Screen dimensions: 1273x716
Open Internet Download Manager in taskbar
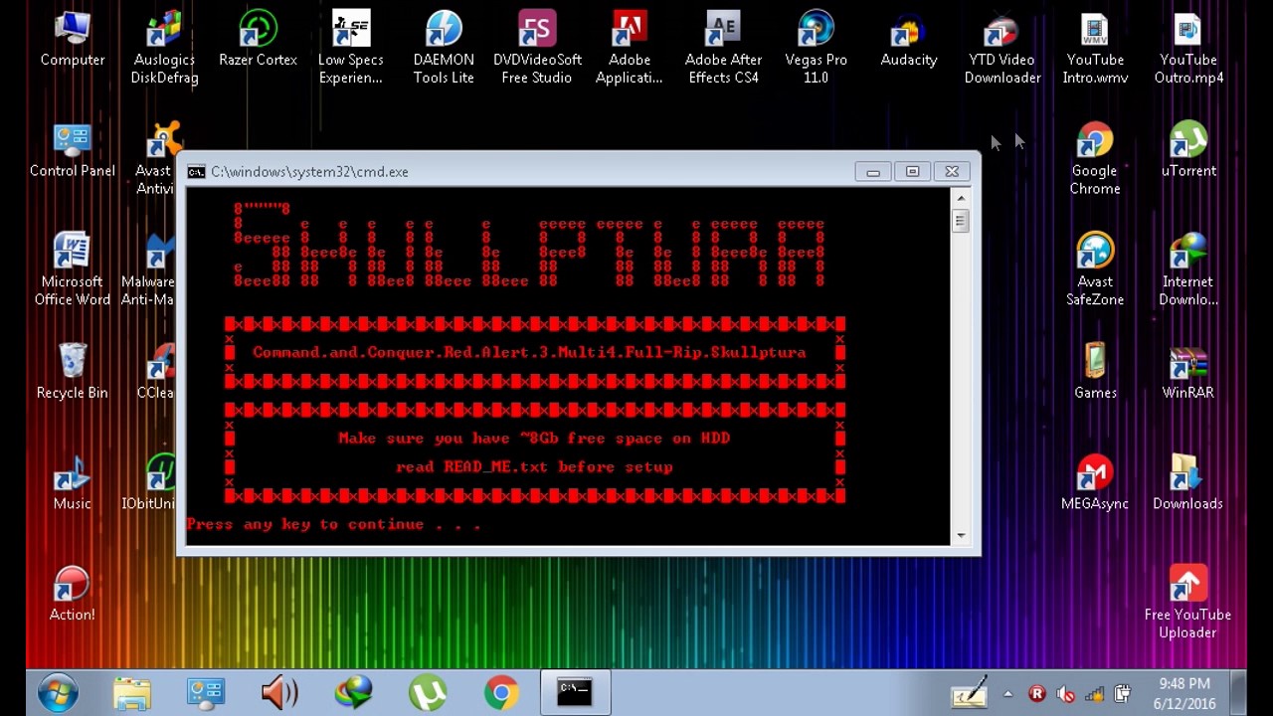pyautogui.click(x=353, y=693)
